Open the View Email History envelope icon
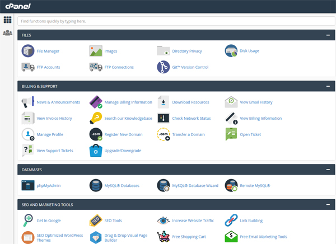 (x=231, y=102)
